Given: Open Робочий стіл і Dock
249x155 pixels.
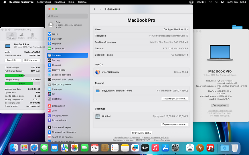Looking at the screenshot, I should [x=67, y=79].
